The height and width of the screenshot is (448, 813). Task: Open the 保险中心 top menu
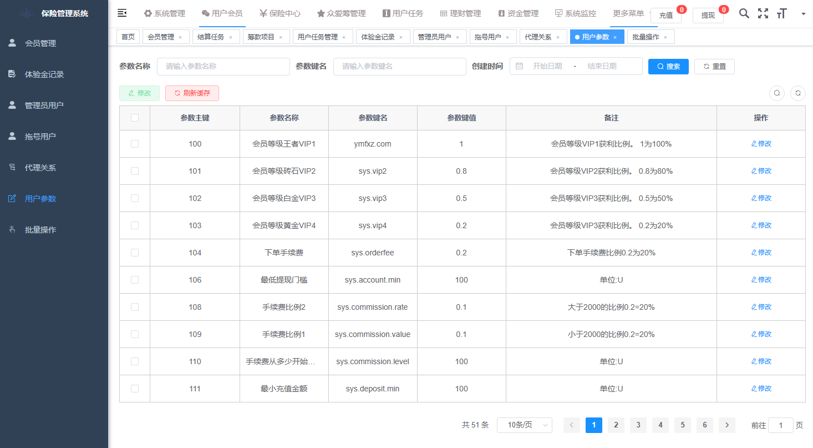click(280, 13)
